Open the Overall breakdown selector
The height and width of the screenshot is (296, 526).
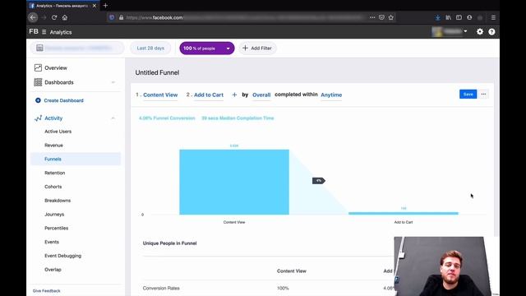point(261,95)
